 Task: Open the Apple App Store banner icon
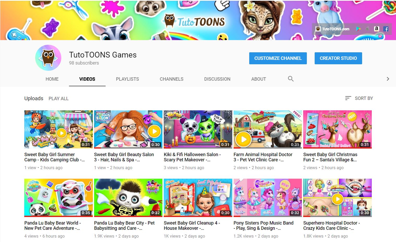tap(368, 29)
